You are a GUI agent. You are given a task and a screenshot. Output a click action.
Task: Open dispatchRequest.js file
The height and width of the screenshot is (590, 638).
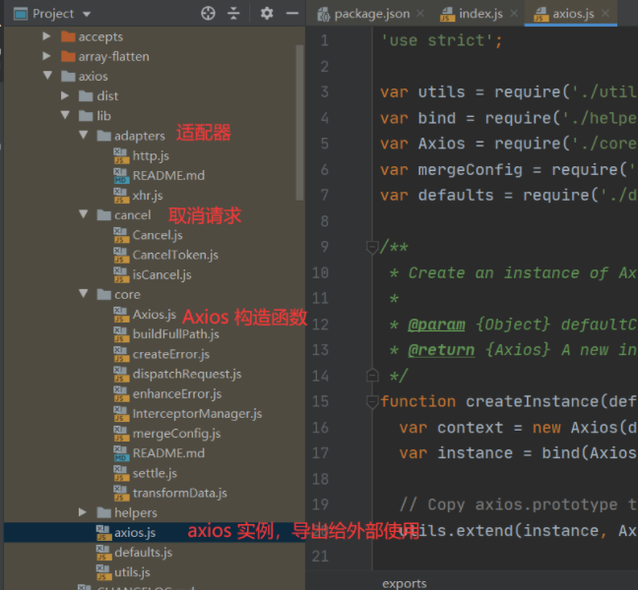187,375
